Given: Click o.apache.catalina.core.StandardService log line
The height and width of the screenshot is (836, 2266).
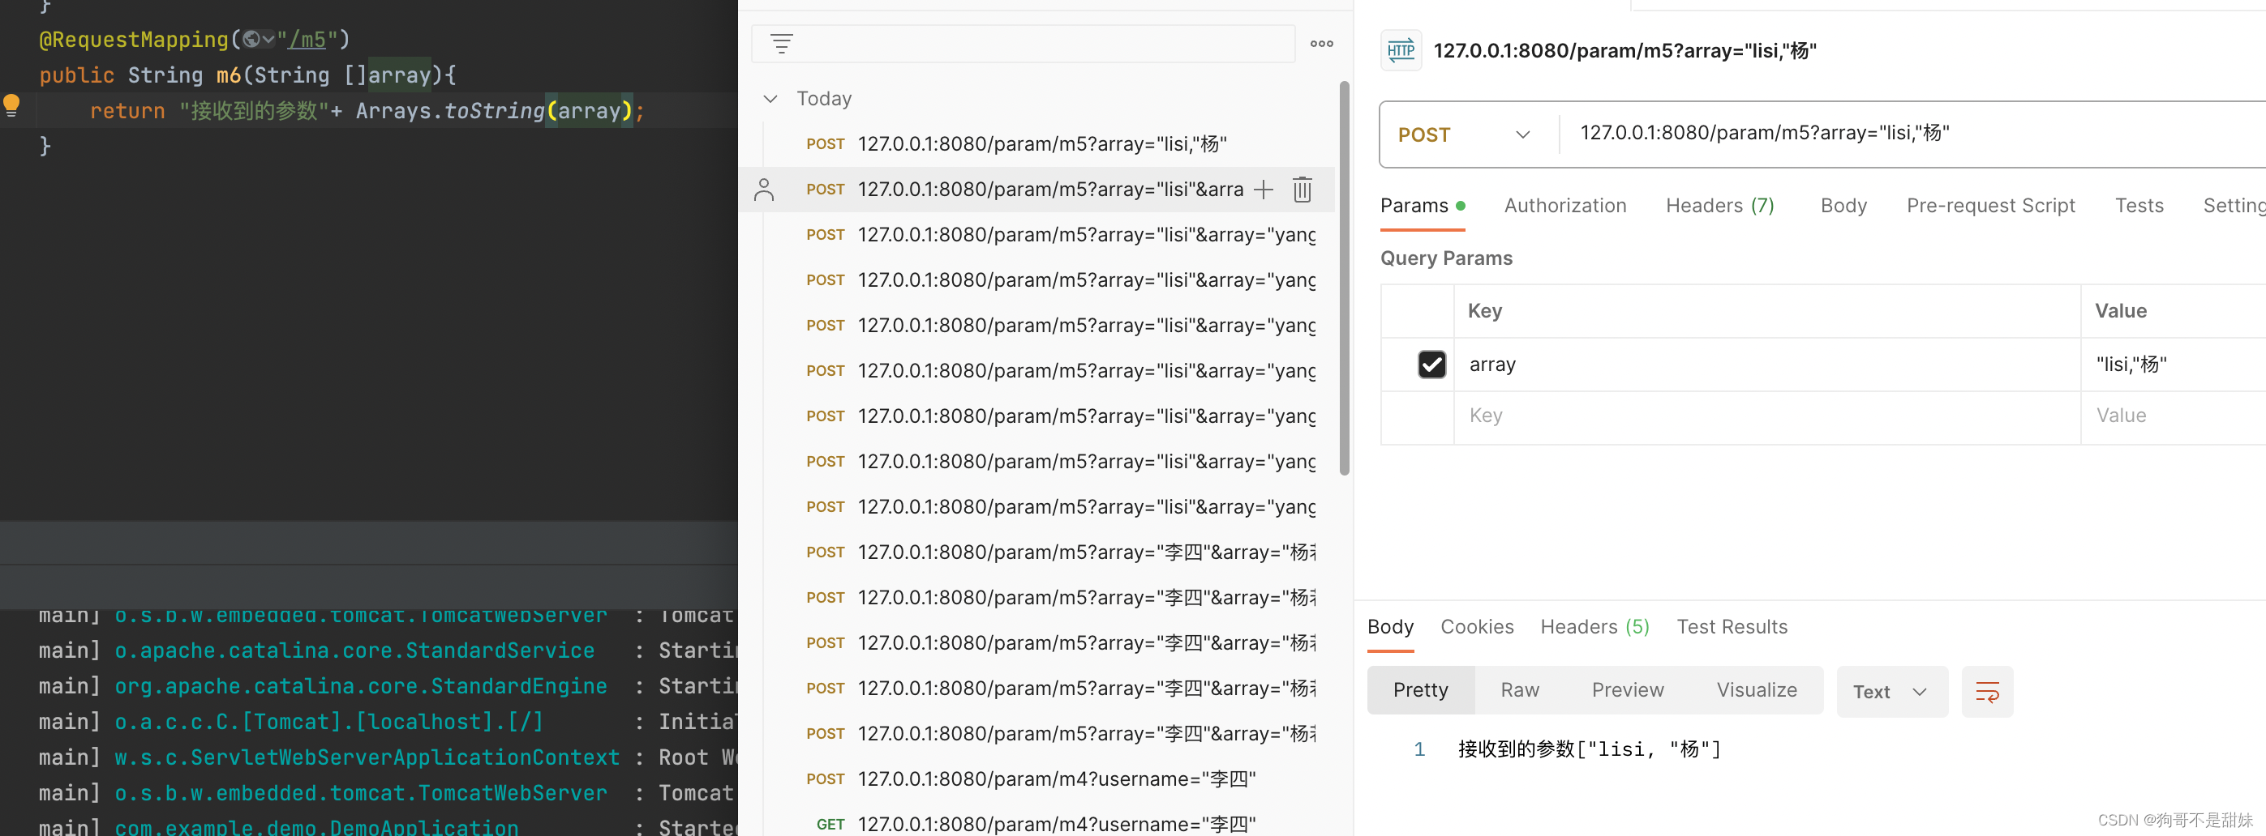Looking at the screenshot, I should point(354,650).
